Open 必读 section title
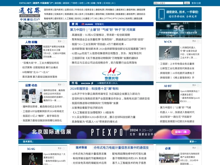 (x=168, y=148)
